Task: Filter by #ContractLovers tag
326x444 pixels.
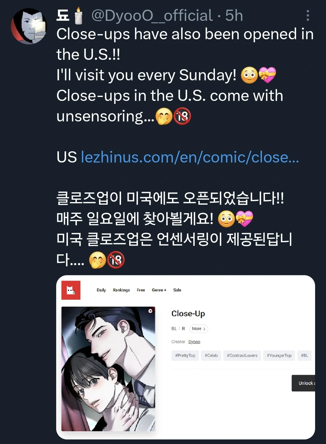Action: click(x=242, y=356)
